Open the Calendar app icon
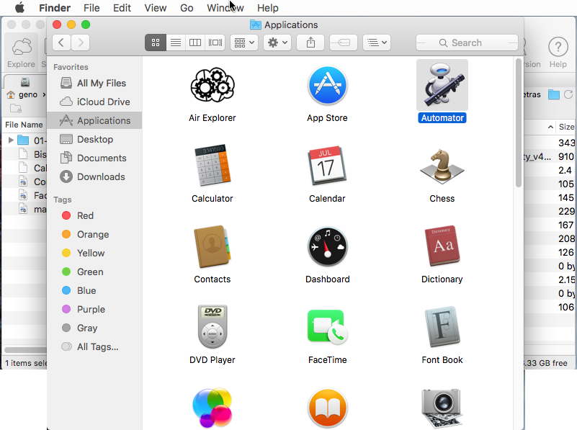This screenshot has width=577, height=430. pyautogui.click(x=327, y=165)
